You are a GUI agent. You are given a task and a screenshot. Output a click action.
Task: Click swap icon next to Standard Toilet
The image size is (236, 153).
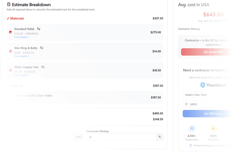pos(39,29)
